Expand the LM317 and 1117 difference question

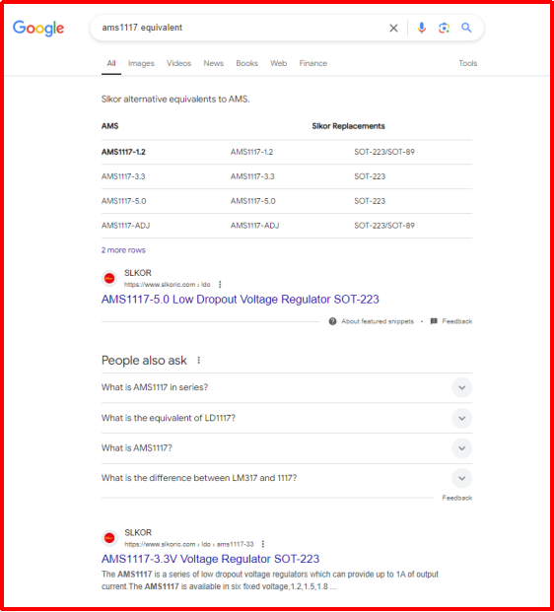287,478
